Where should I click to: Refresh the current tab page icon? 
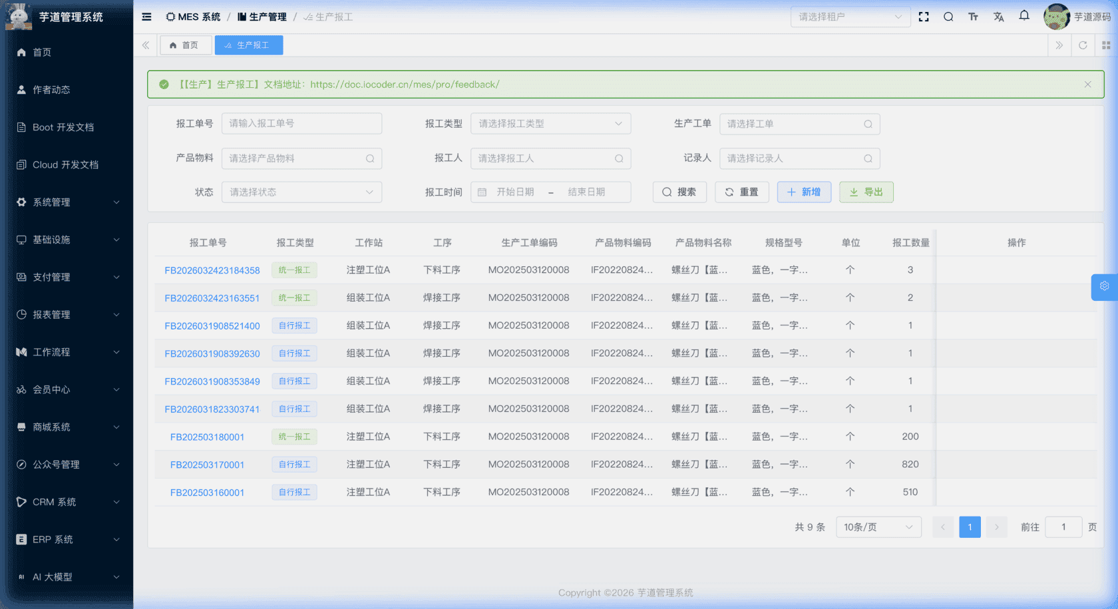pyautogui.click(x=1083, y=45)
